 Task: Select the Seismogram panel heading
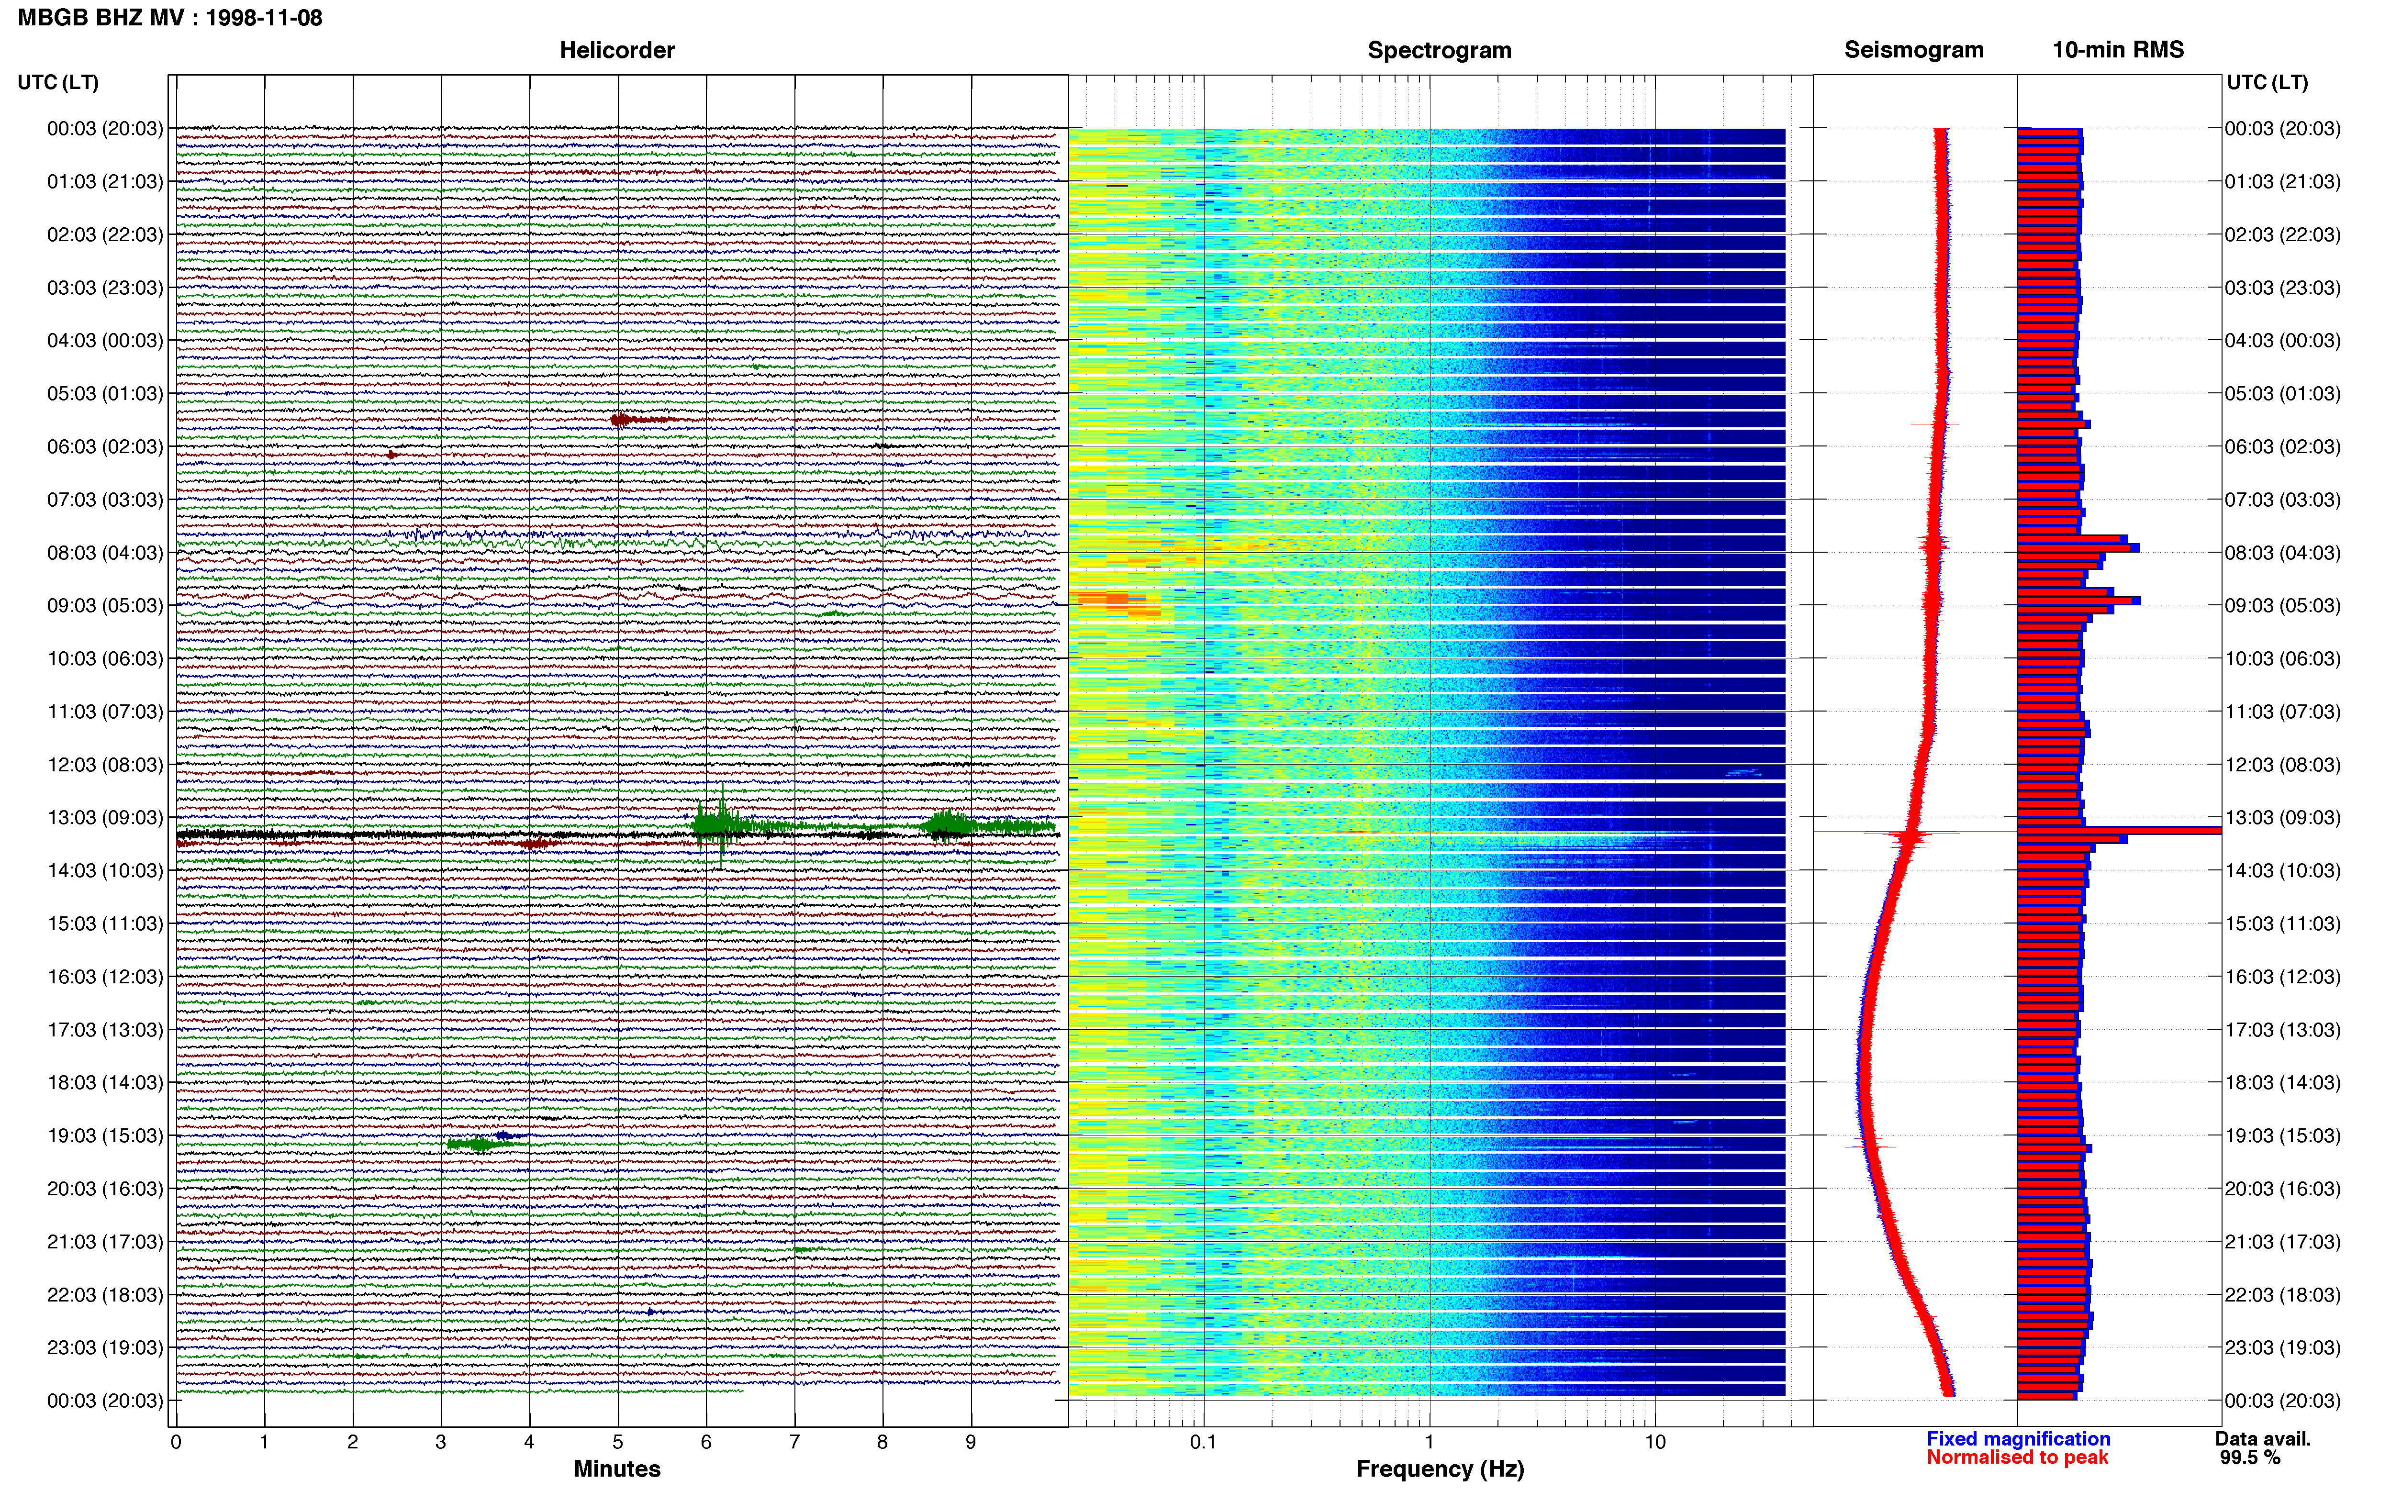[x=1913, y=50]
